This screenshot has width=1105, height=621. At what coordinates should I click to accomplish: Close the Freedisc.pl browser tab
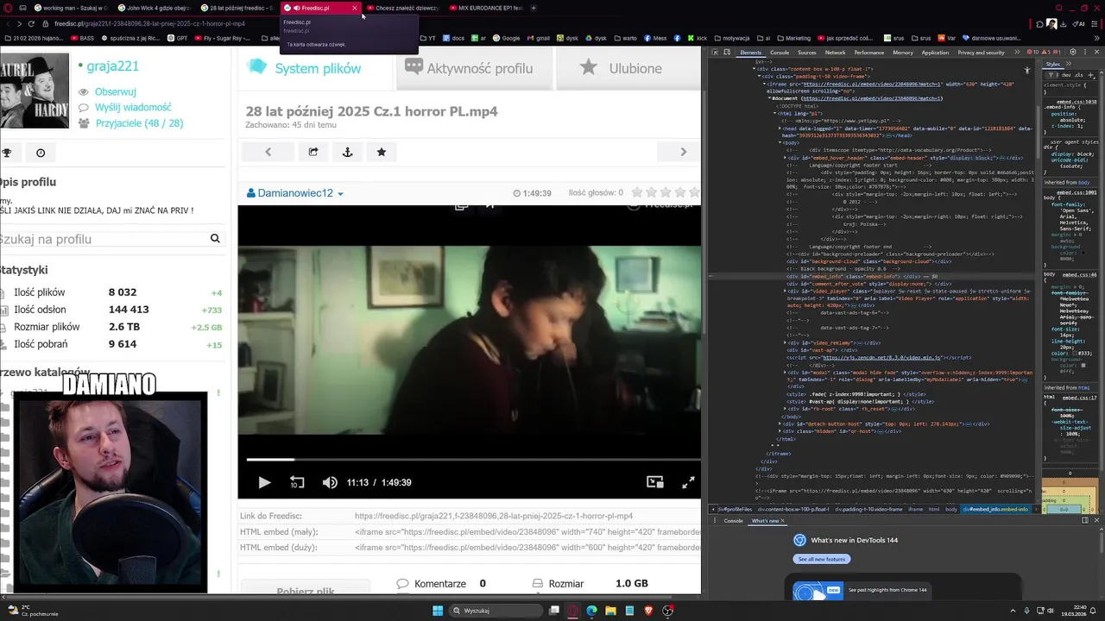(354, 8)
